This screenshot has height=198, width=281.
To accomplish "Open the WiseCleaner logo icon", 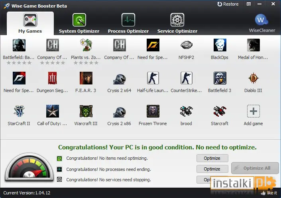I will 261,20.
